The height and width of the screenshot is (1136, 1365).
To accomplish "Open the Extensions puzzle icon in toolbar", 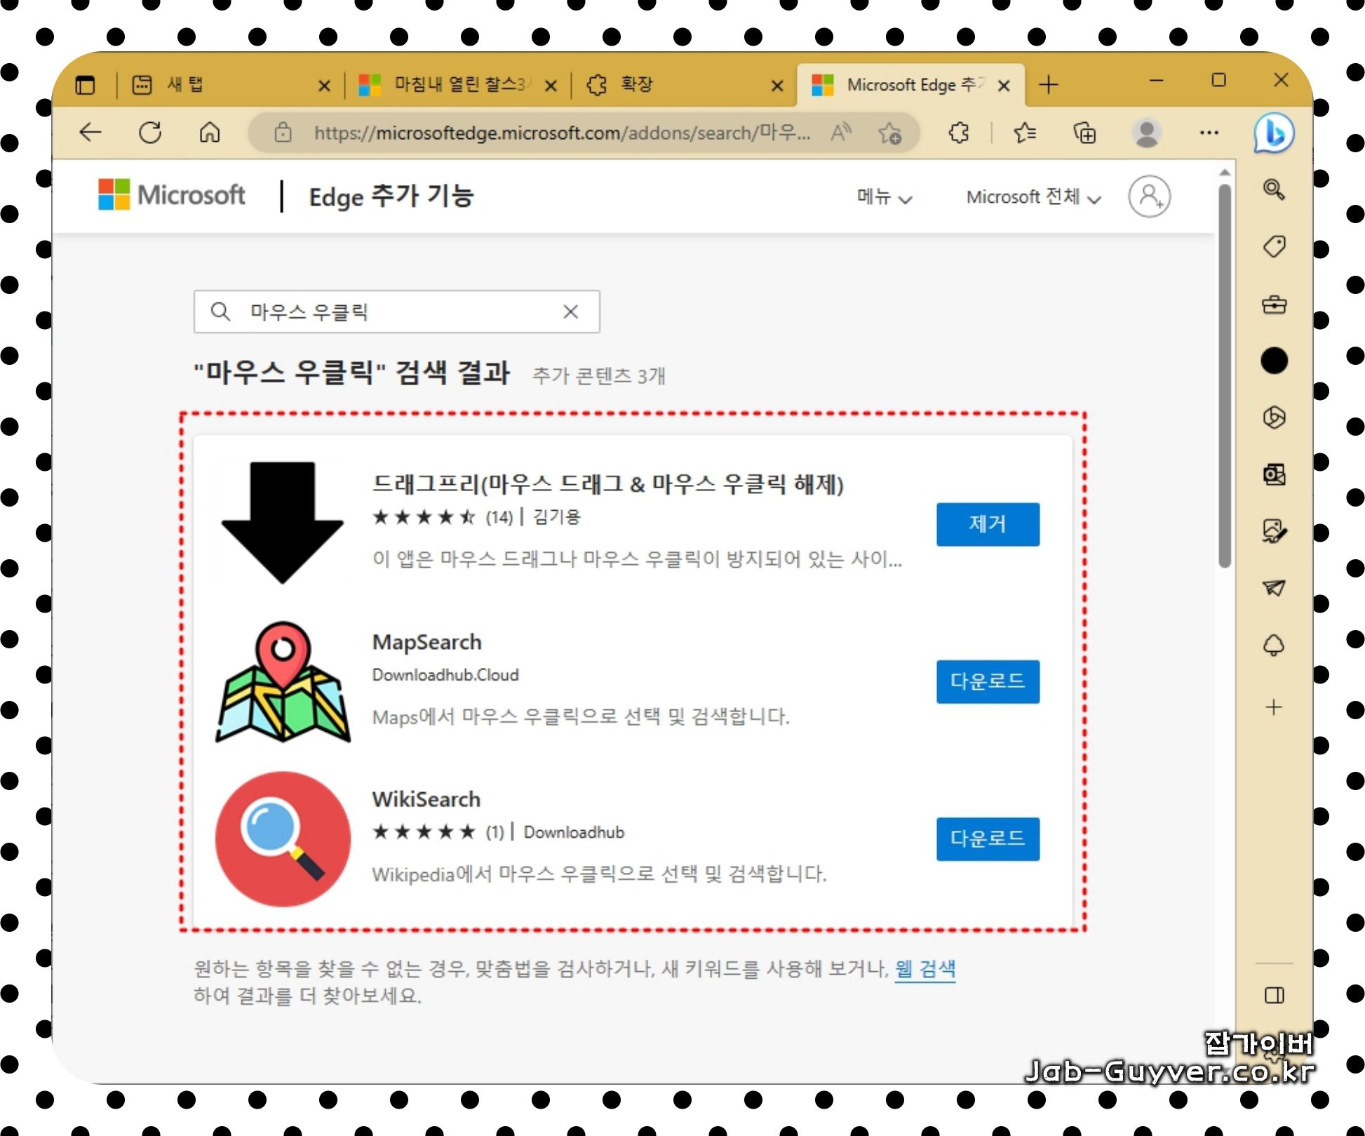I will click(958, 132).
